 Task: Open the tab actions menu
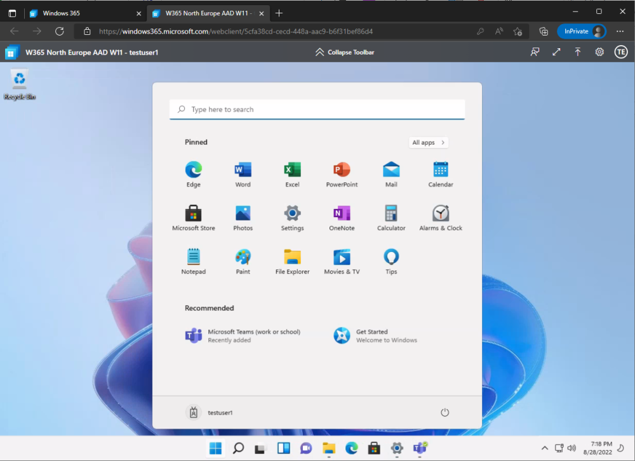coord(12,13)
